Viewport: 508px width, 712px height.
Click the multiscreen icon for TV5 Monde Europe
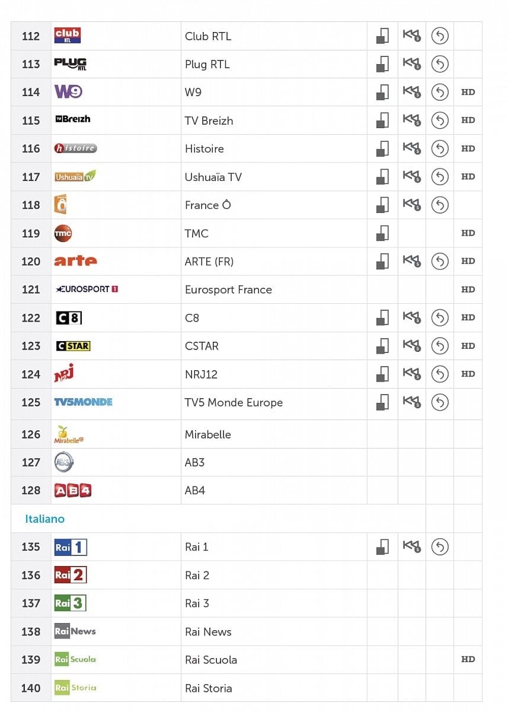(x=382, y=402)
